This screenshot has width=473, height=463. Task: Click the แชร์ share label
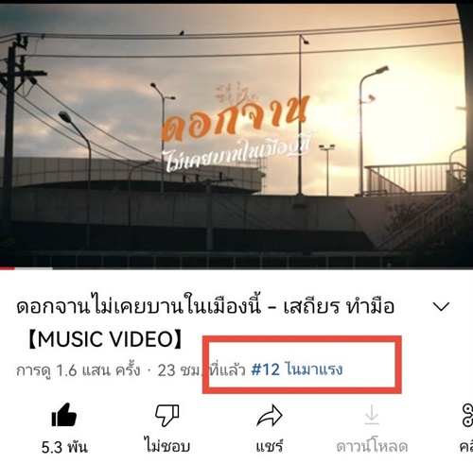click(x=270, y=447)
